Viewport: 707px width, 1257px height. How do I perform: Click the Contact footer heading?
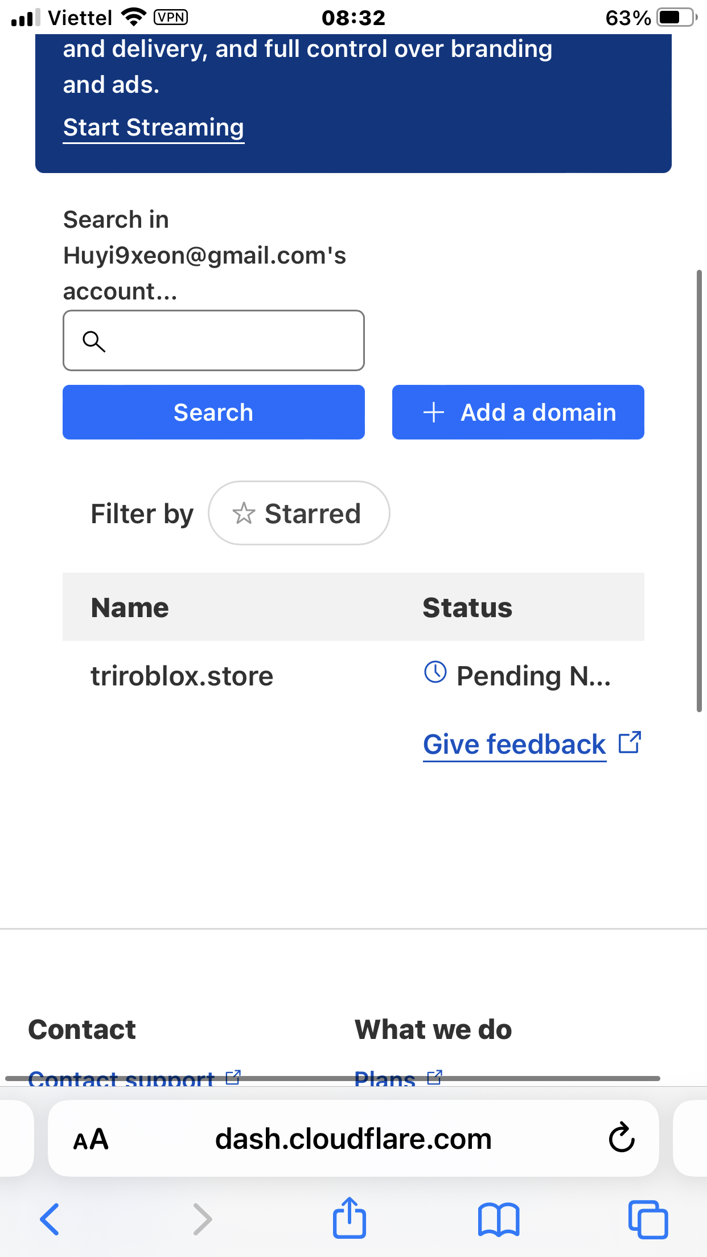82,1029
